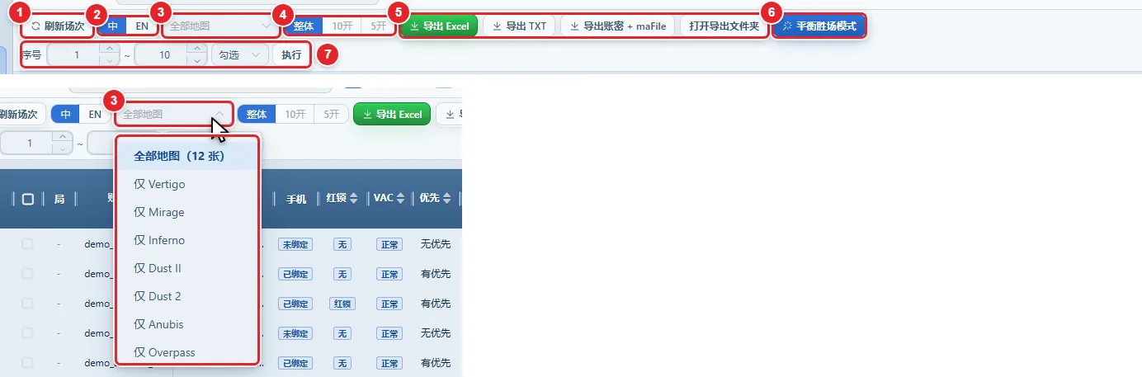
Task: Decrease 序号 end value 10 with down arrow
Action: point(196,60)
